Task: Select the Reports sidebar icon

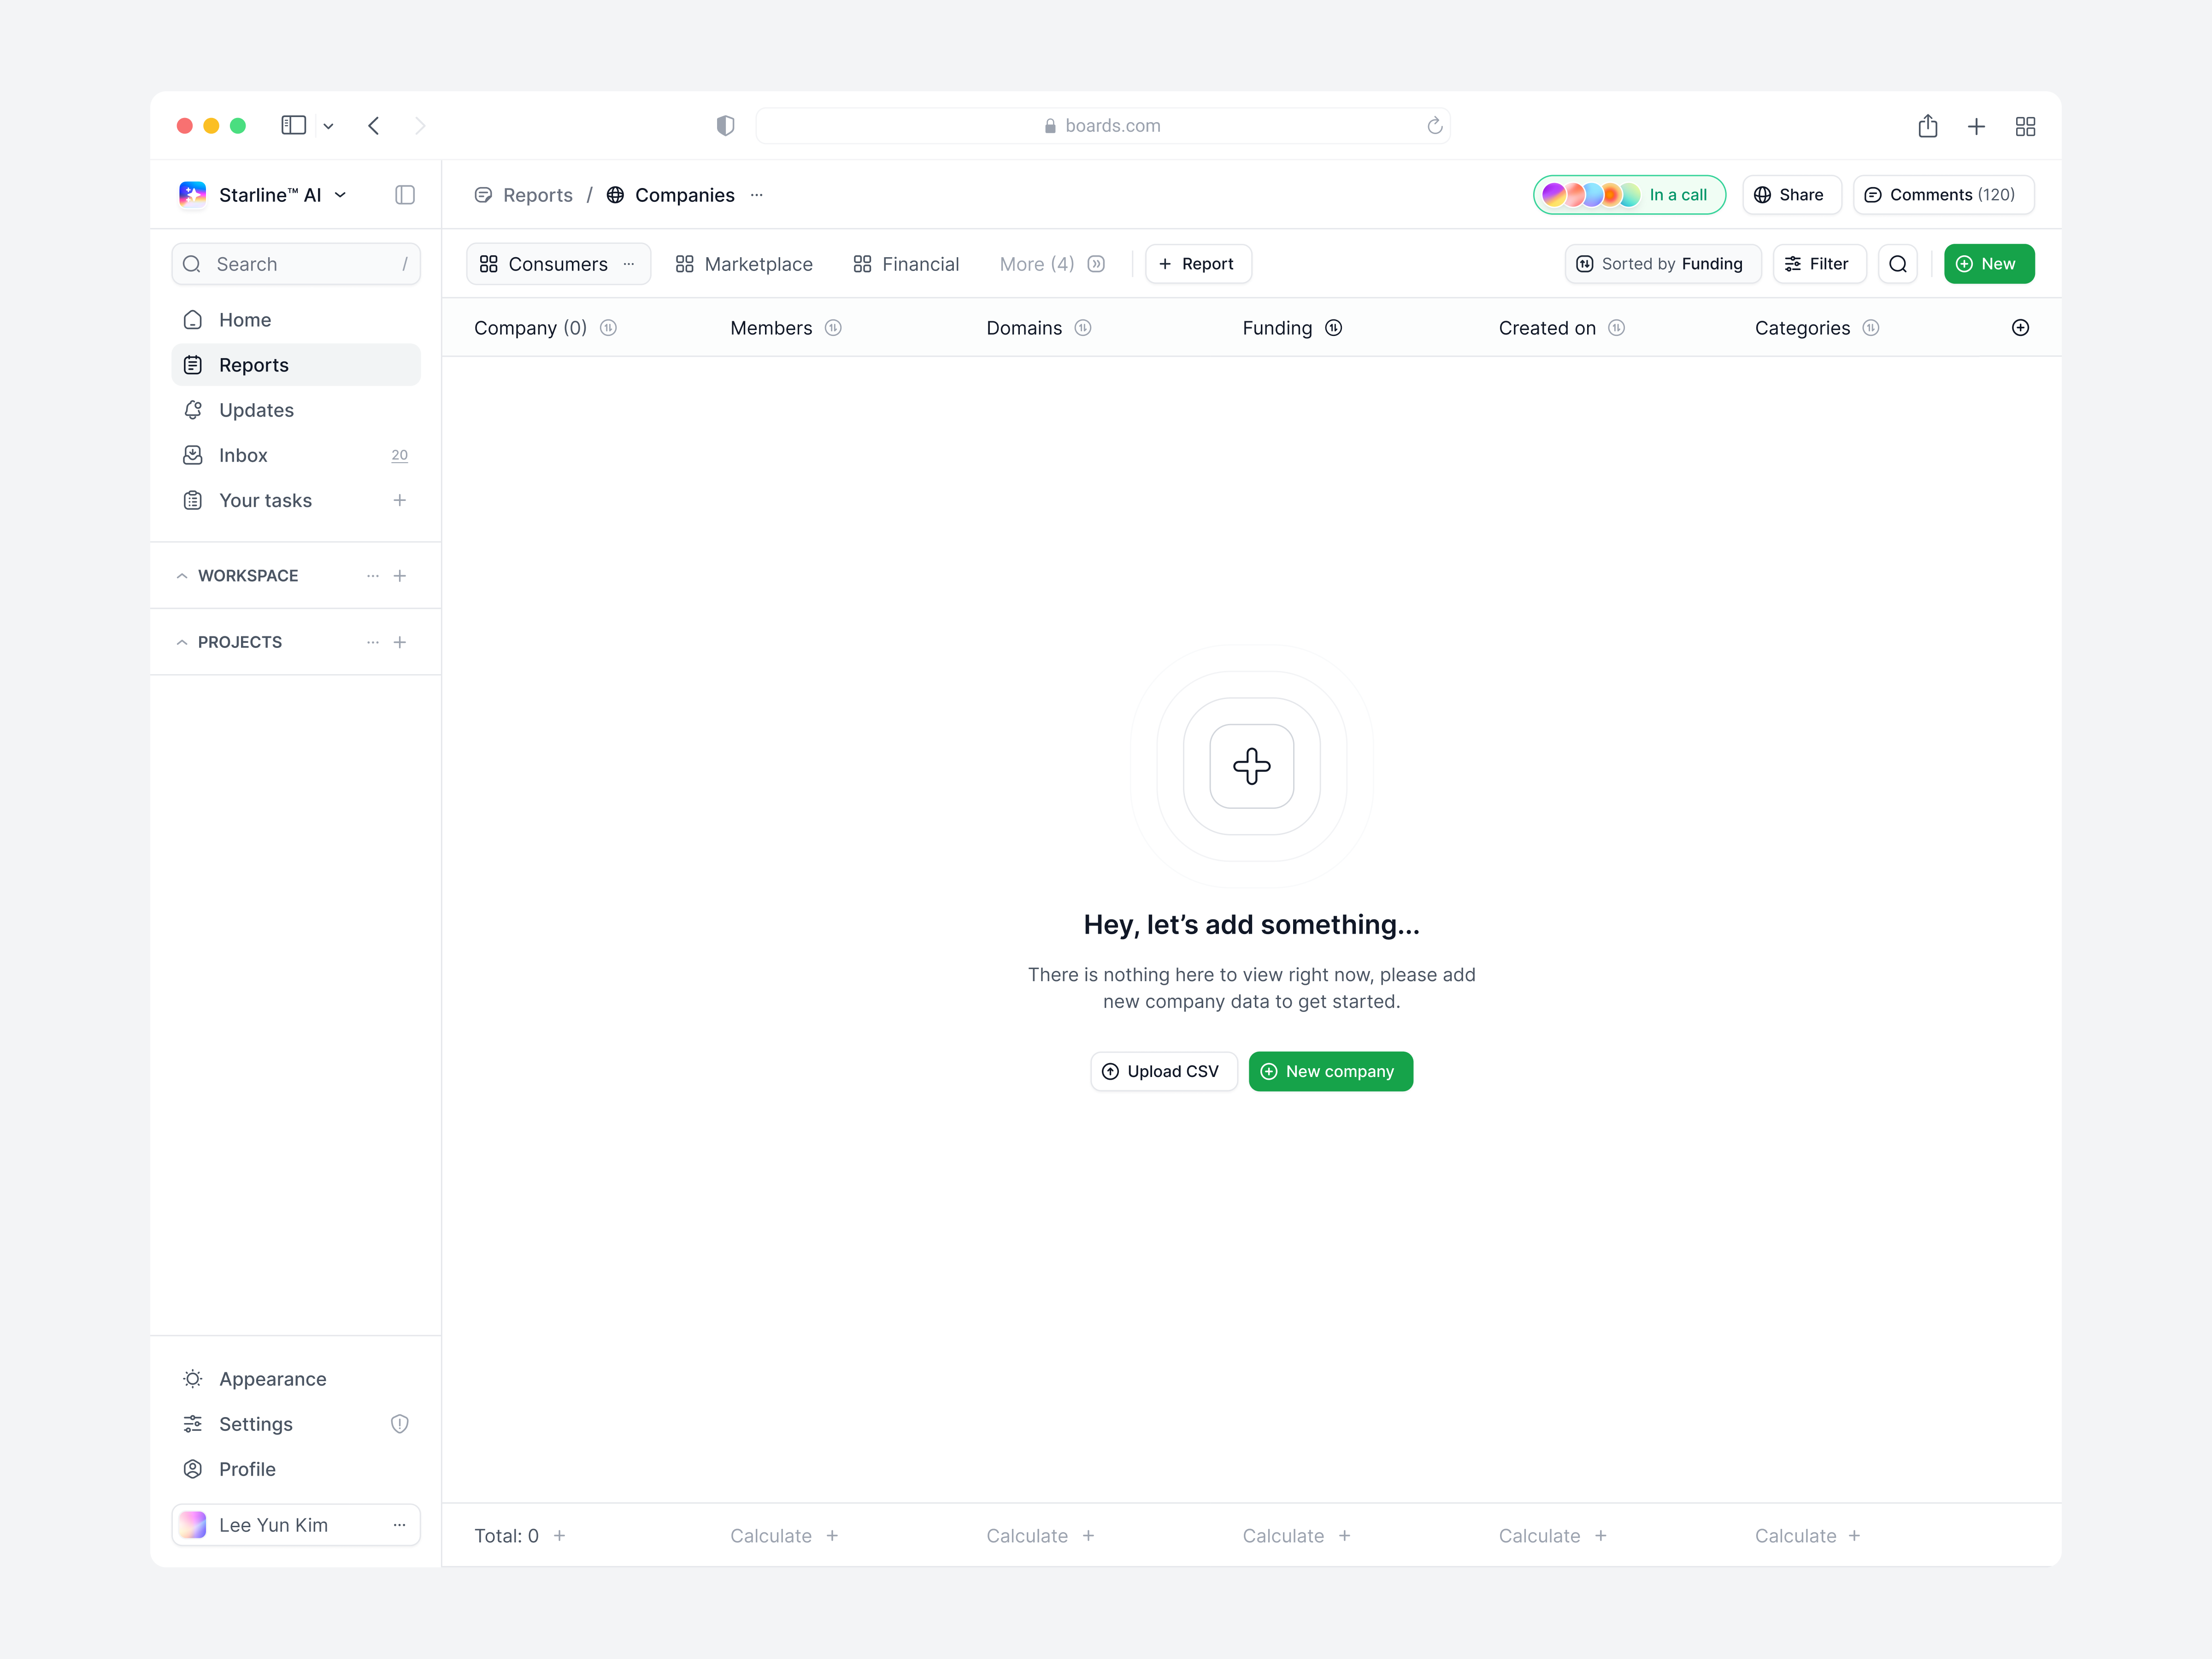Action: click(x=193, y=365)
